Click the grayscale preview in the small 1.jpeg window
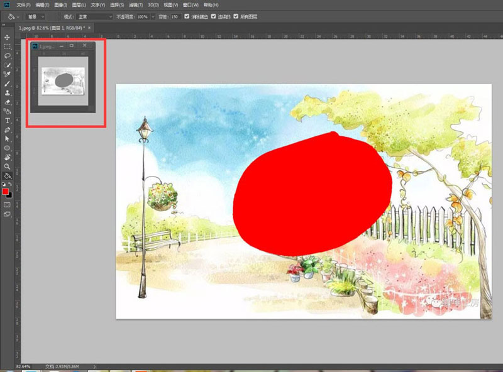503x372 pixels. click(x=64, y=81)
